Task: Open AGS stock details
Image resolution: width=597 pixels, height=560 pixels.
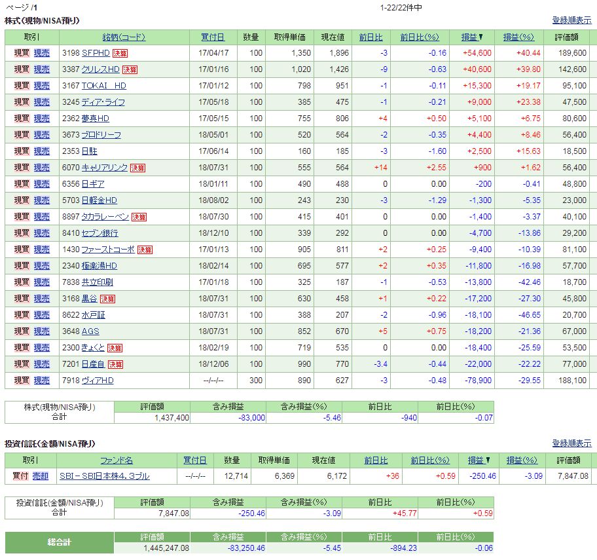Action: (x=90, y=331)
